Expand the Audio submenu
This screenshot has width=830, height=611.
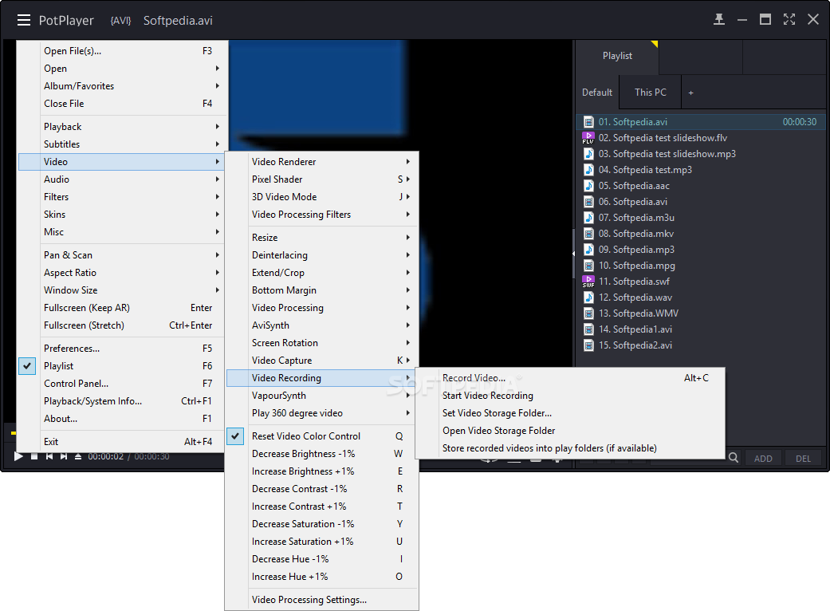pos(121,179)
